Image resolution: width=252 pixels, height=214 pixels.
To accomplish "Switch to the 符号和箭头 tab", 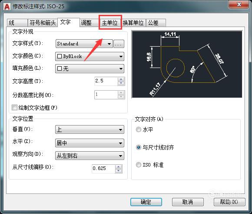I will [43, 23].
